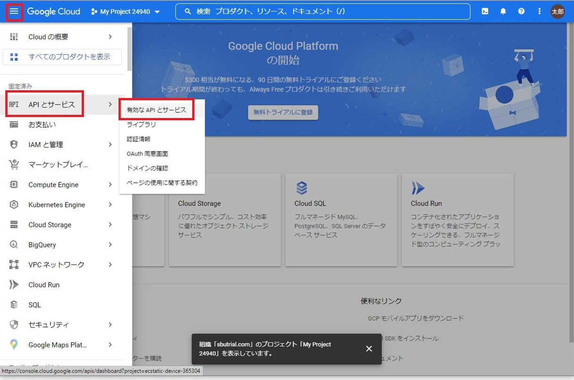574x380 pixels.
Task: Toggle the hamburger navigation menu
Action: (x=14, y=11)
